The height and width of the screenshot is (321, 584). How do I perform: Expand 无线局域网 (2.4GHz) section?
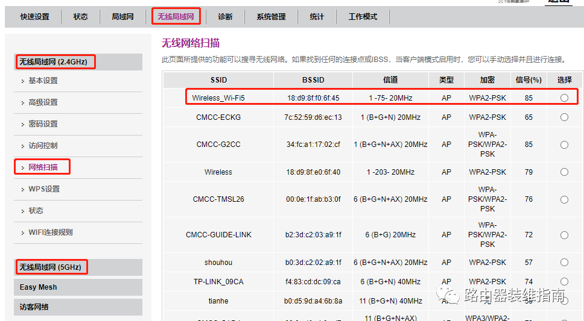click(x=78, y=62)
